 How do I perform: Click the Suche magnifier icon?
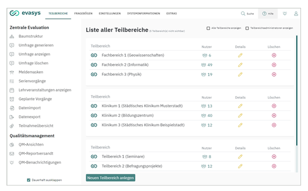tap(243, 13)
